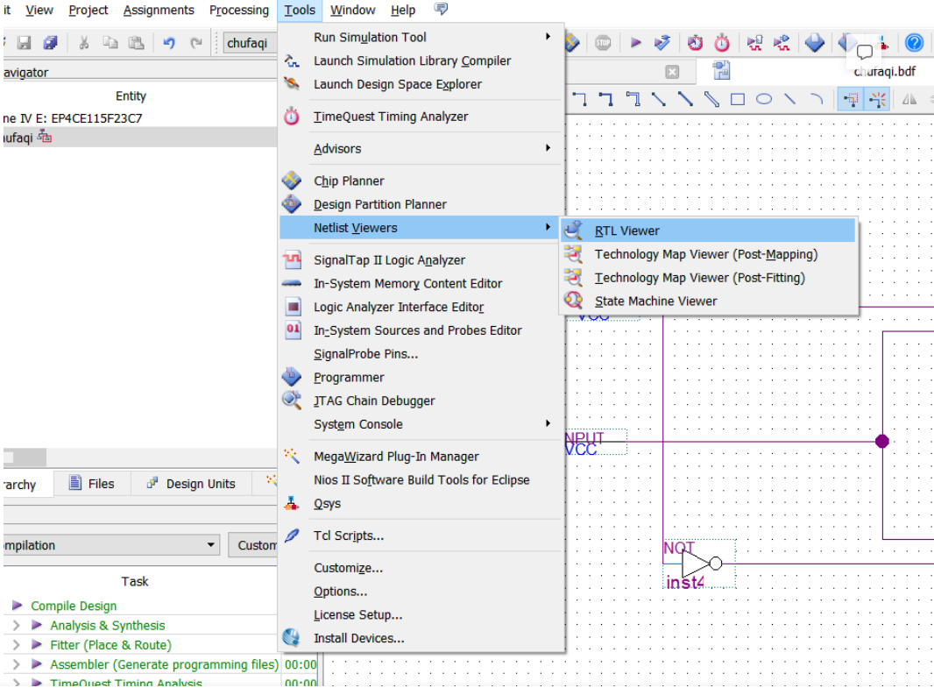This screenshot has height=695, width=934.
Task: Choose RTL Viewer from the submenu
Action: [x=708, y=230]
